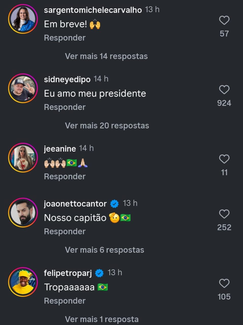Viewport: 243px width, 325px height.
Task: Open the felipetroparj username link
Action: tap(68, 273)
